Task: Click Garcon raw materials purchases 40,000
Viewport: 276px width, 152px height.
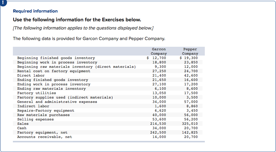Action: 159,115
